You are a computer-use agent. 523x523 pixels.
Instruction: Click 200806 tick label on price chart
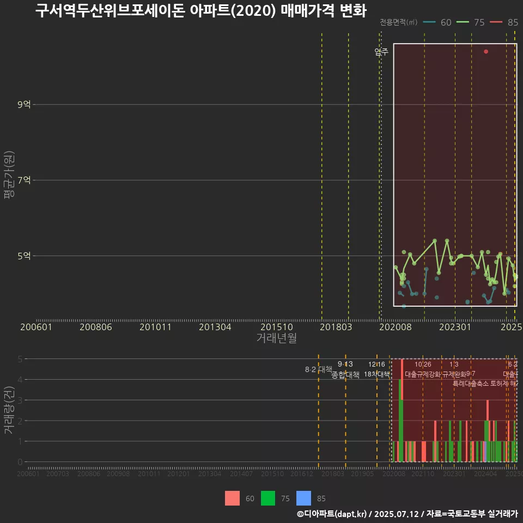coord(96,327)
